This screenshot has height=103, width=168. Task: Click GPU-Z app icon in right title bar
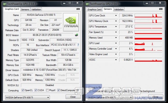(x=87, y=4)
